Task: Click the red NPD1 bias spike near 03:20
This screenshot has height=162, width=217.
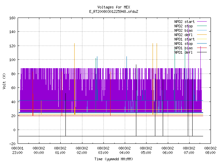Action: (110, 94)
